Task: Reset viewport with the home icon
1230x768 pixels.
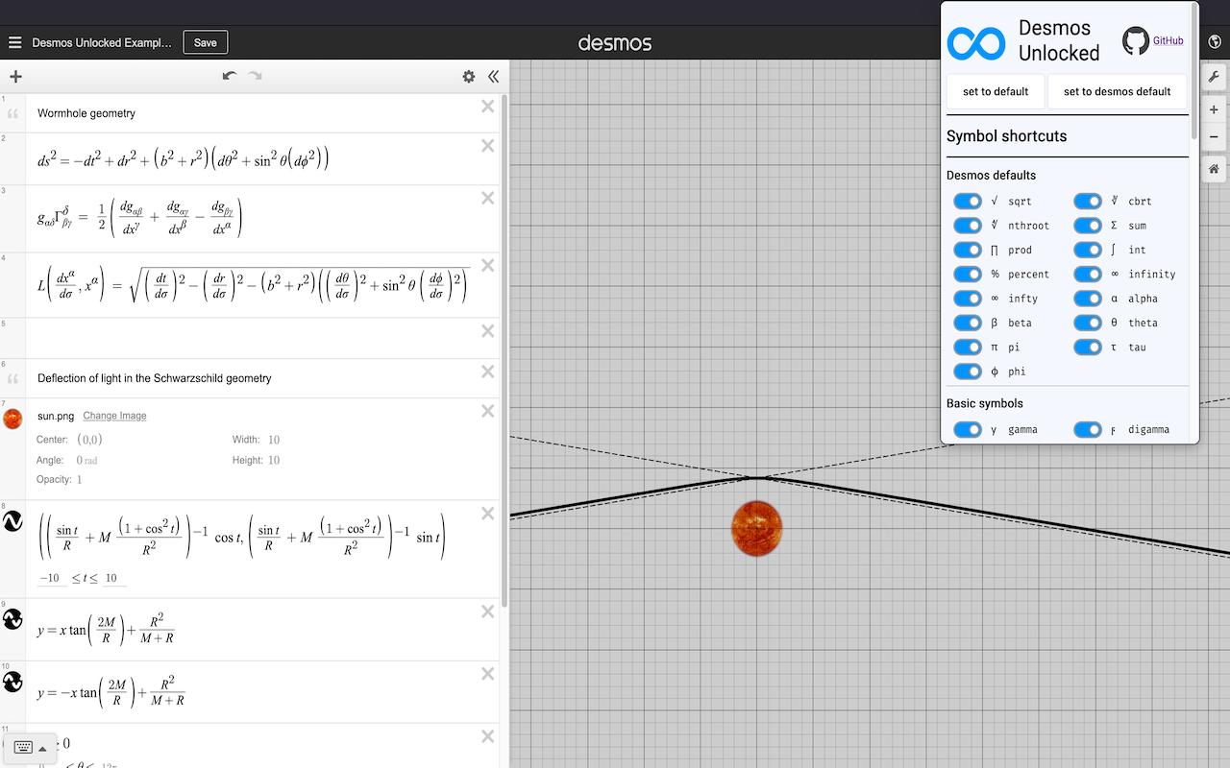Action: [1213, 169]
